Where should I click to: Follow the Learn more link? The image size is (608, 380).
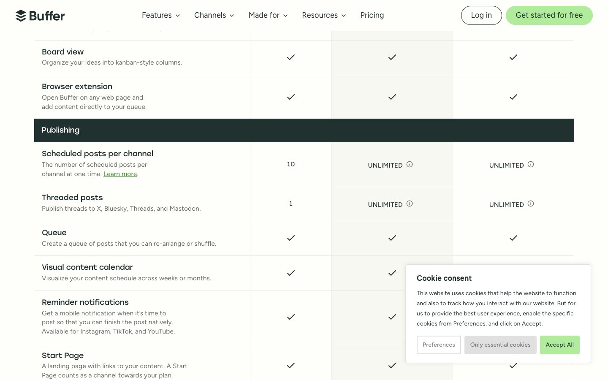(x=120, y=174)
